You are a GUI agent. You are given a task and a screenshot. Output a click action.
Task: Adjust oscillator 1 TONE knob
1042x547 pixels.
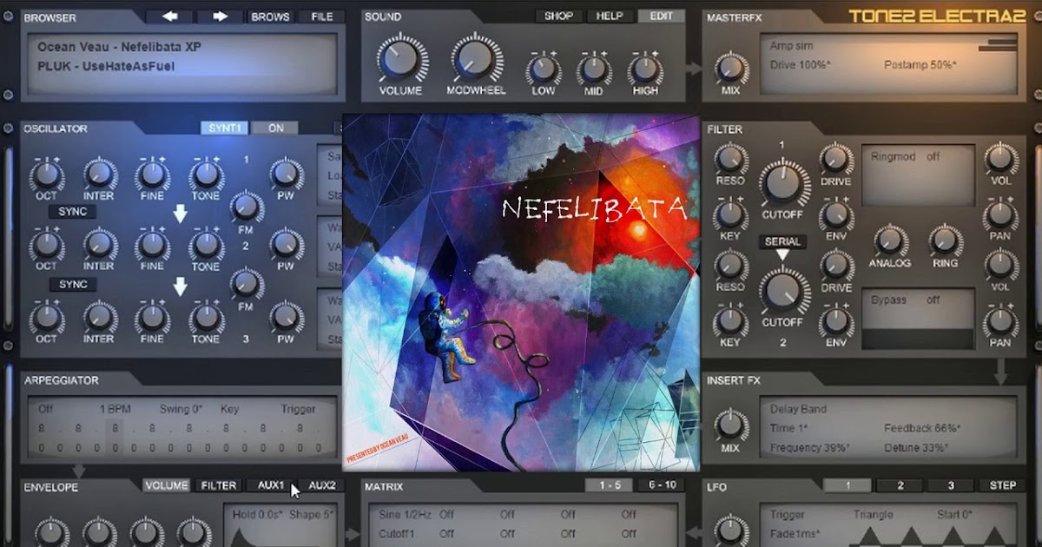point(206,175)
